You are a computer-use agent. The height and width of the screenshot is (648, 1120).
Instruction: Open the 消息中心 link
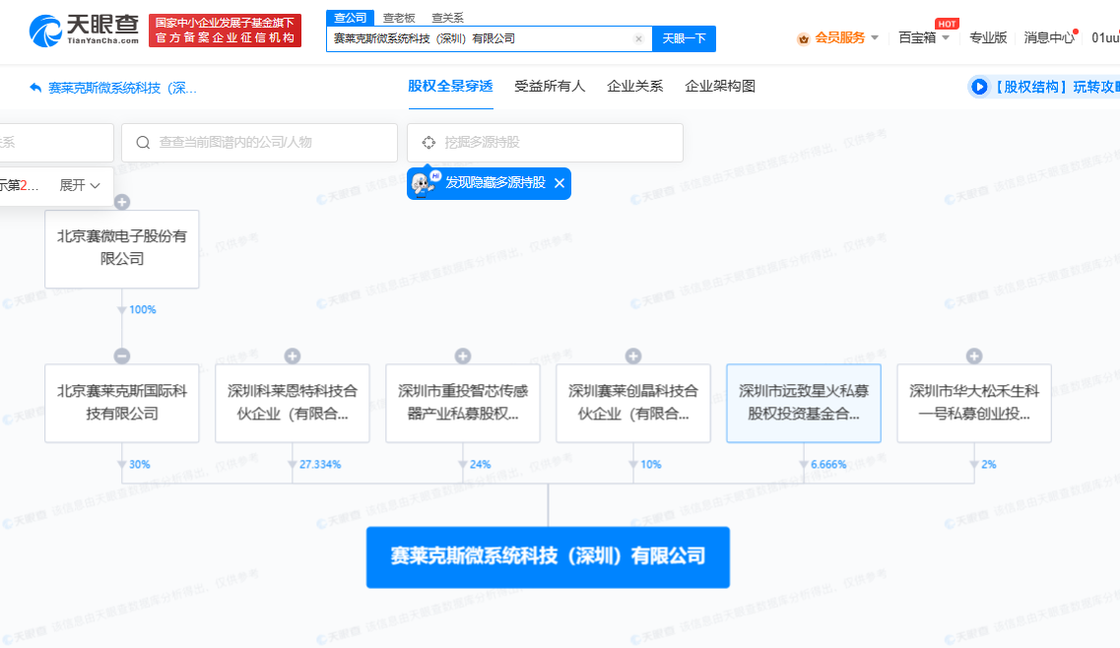[1049, 37]
